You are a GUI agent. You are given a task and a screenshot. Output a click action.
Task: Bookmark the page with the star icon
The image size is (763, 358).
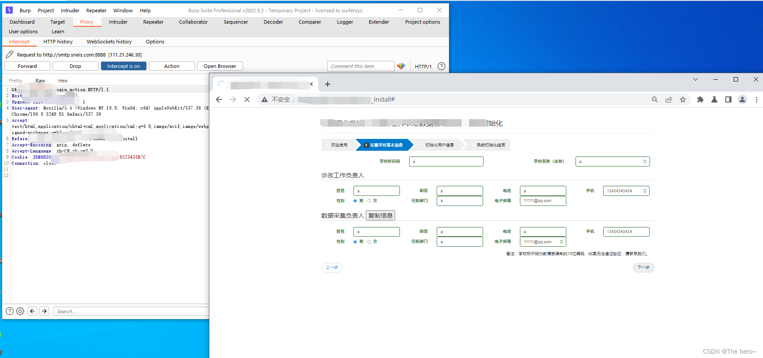[683, 99]
